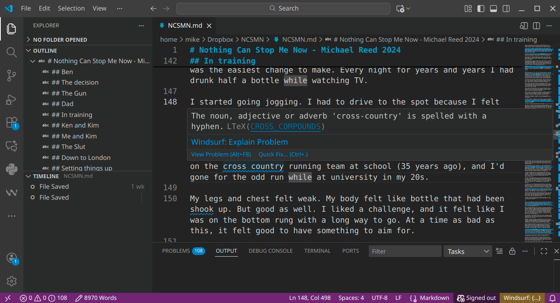Open the Windsurf sidebar icon

tap(11, 193)
